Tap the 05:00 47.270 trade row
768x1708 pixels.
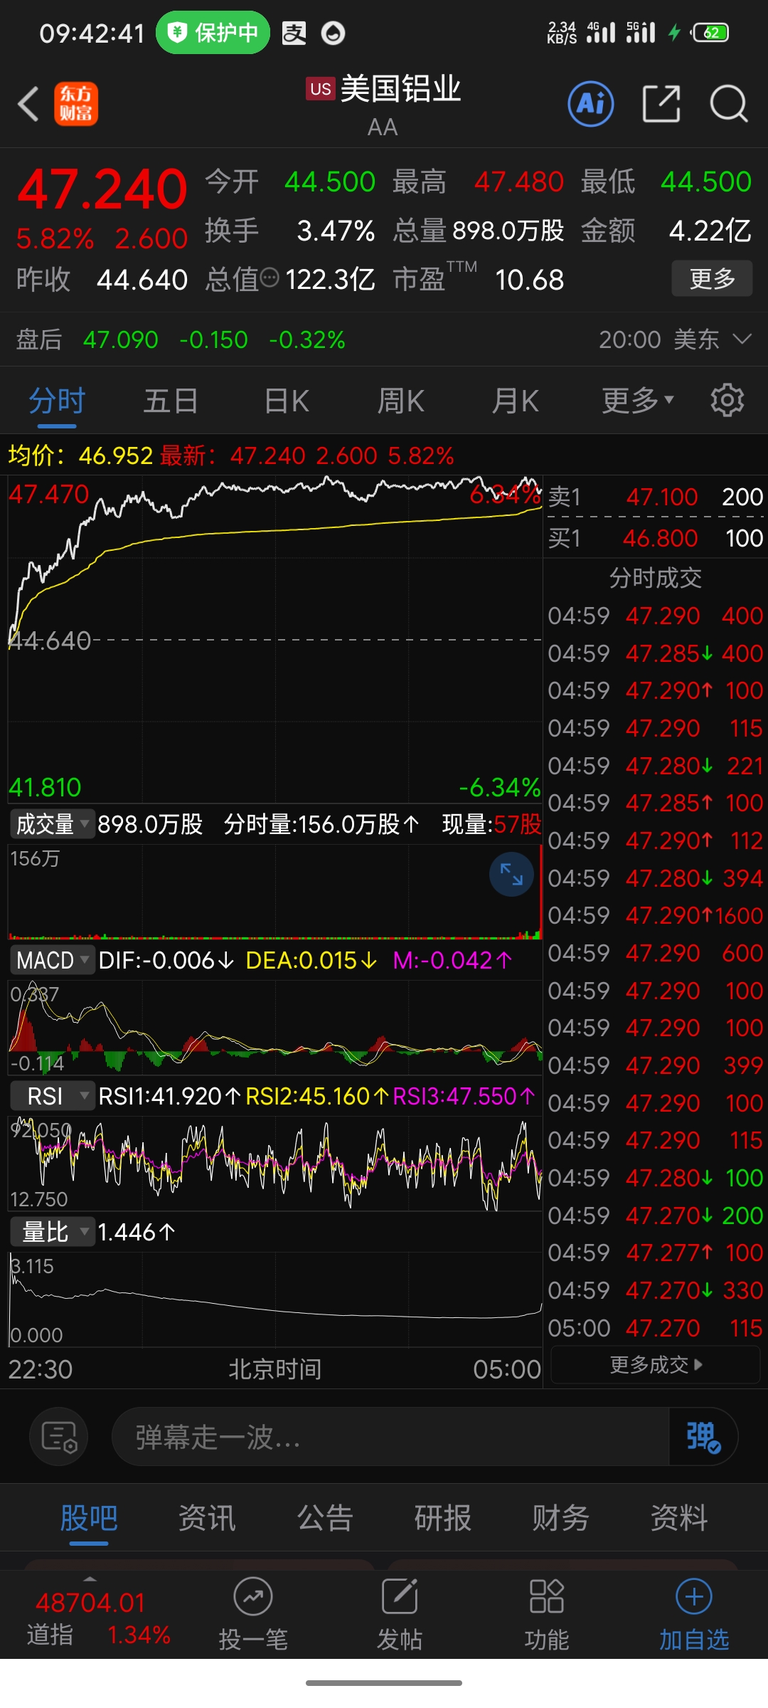point(656,1328)
